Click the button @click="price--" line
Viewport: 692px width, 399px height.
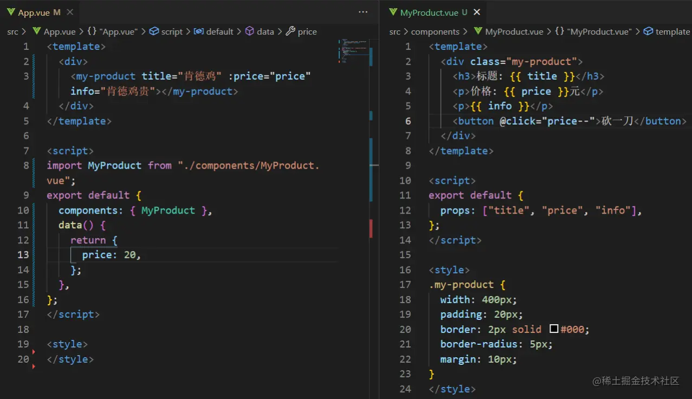coord(570,121)
